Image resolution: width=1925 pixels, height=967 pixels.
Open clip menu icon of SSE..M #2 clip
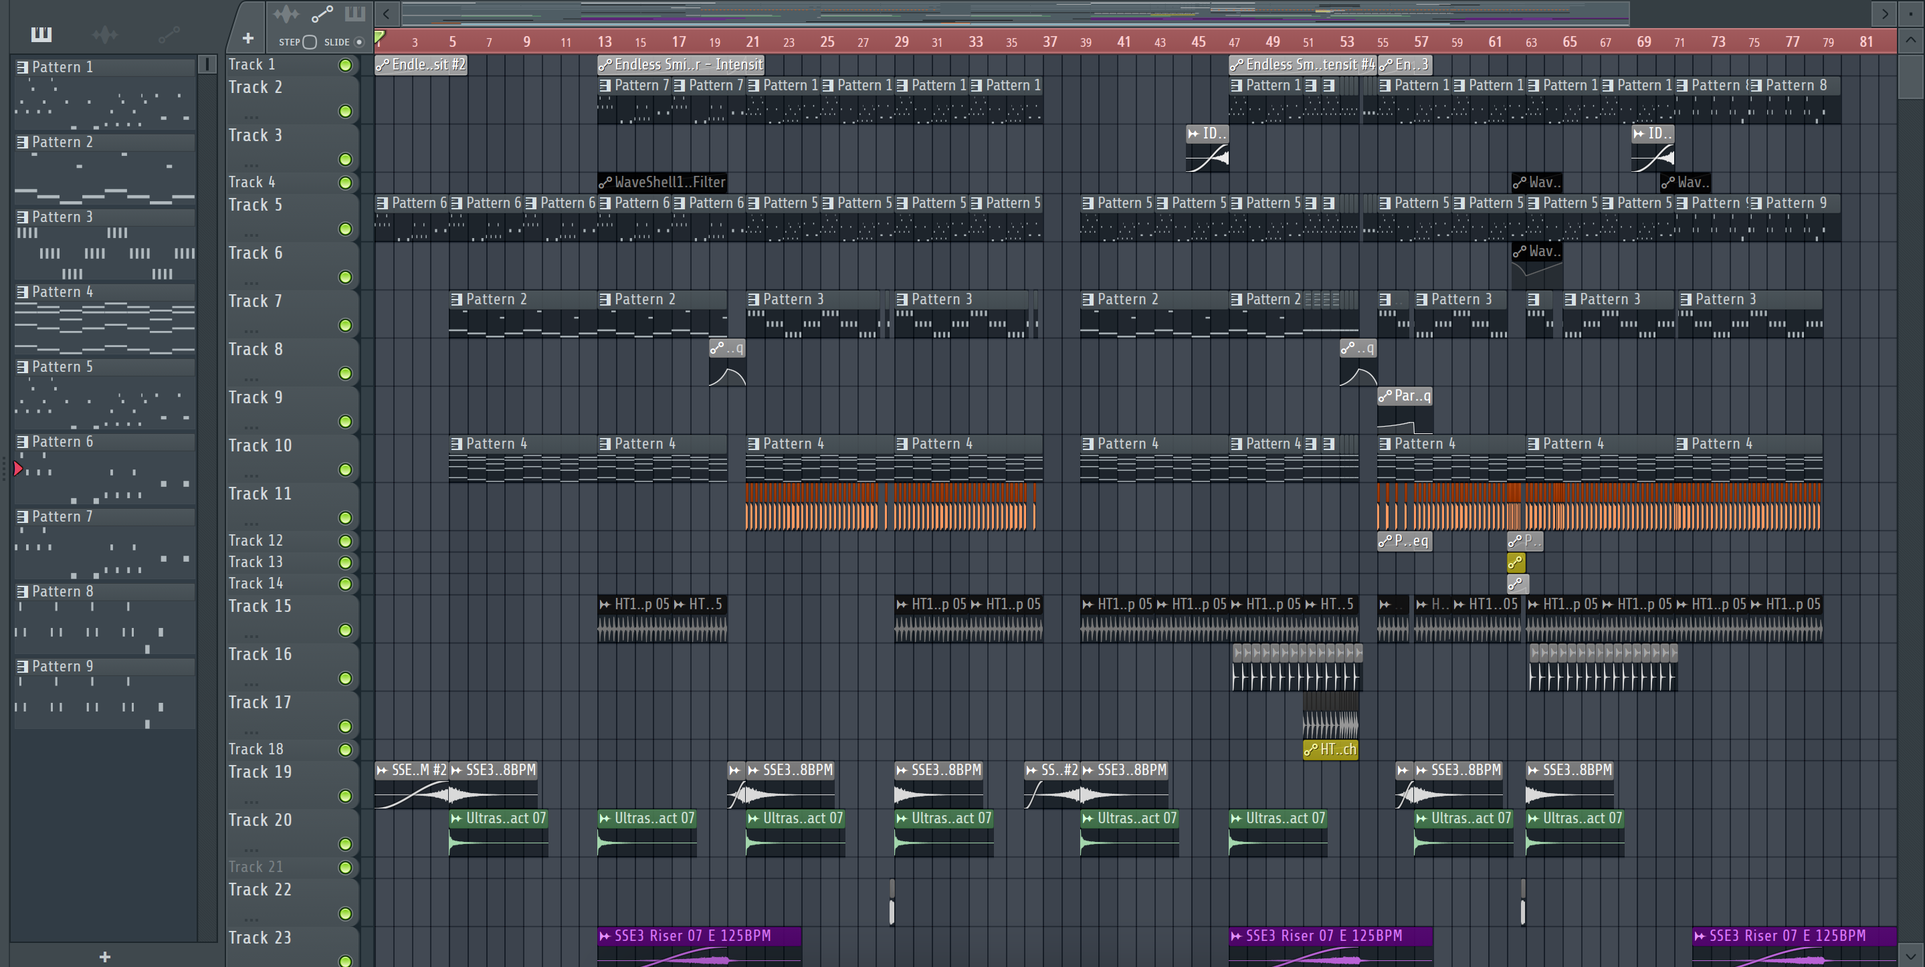382,770
